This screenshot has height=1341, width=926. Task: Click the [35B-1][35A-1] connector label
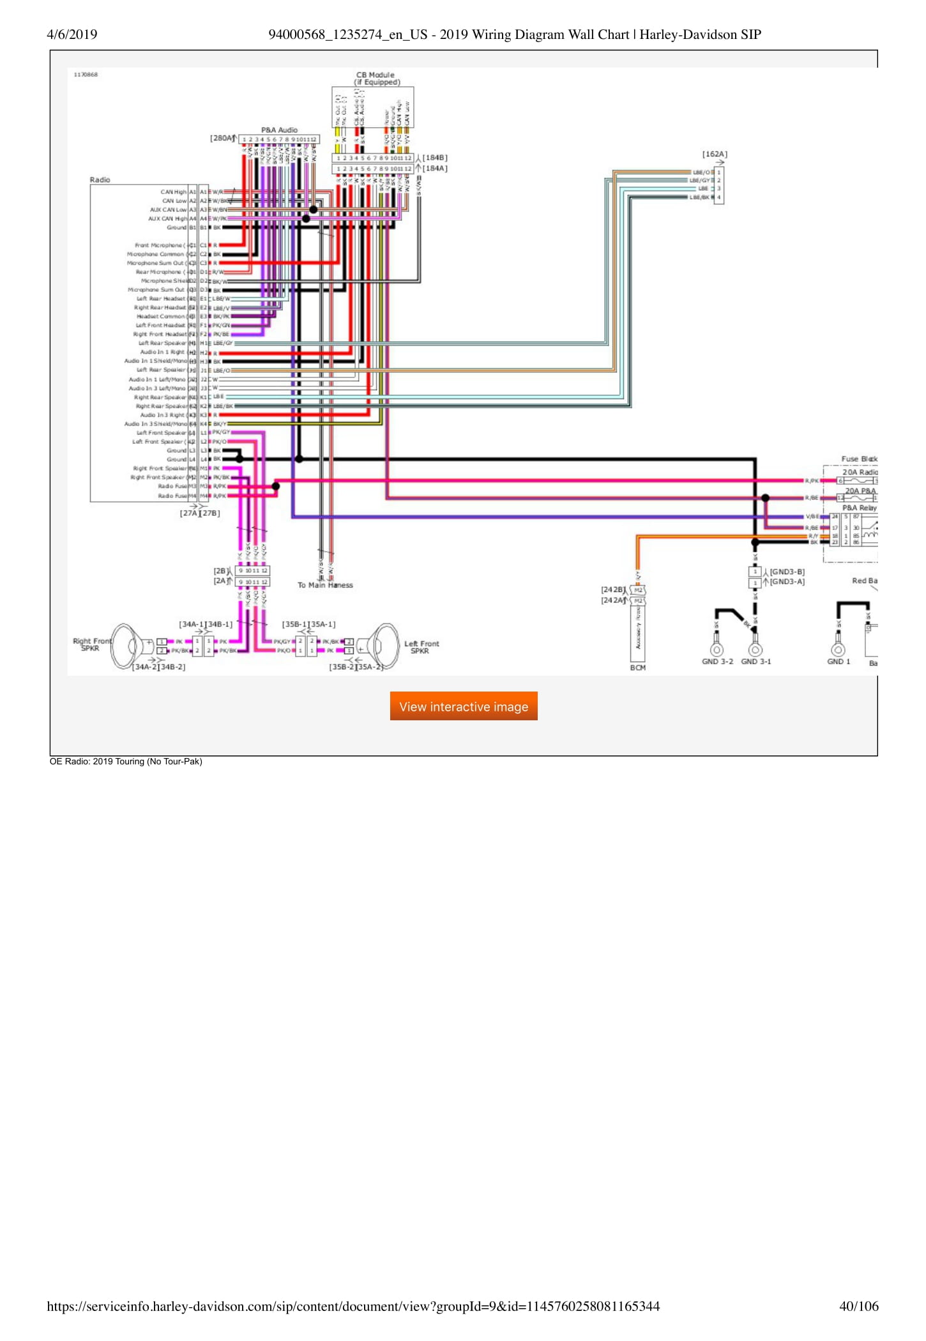308,624
